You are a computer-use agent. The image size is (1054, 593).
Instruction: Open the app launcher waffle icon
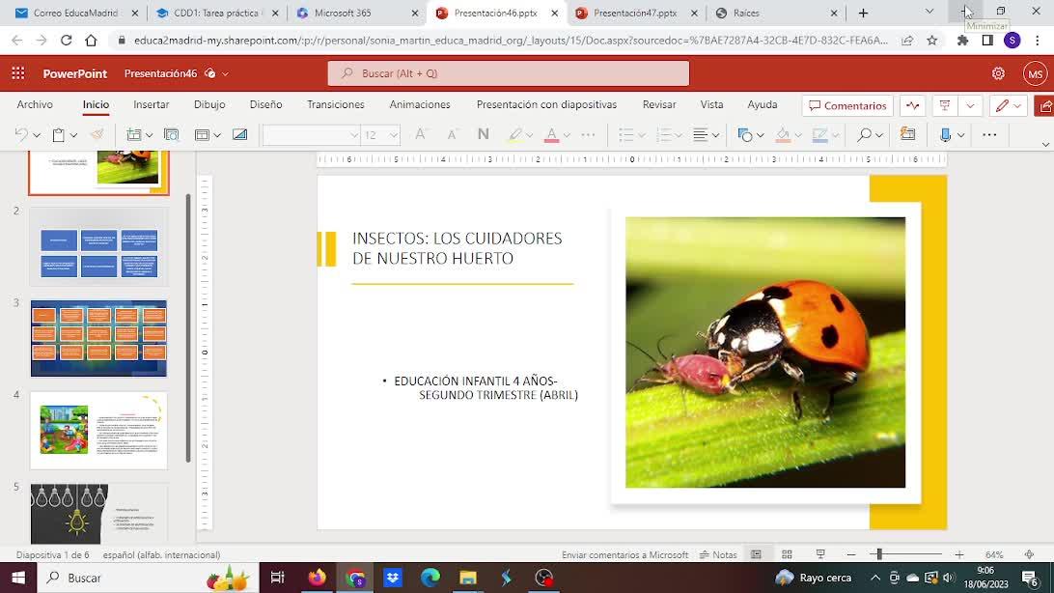[x=18, y=73]
